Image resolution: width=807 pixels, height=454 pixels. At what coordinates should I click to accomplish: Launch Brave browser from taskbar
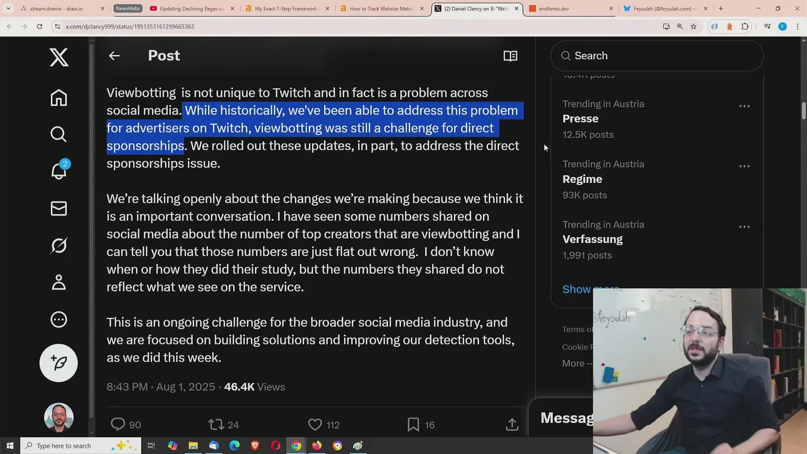255,446
